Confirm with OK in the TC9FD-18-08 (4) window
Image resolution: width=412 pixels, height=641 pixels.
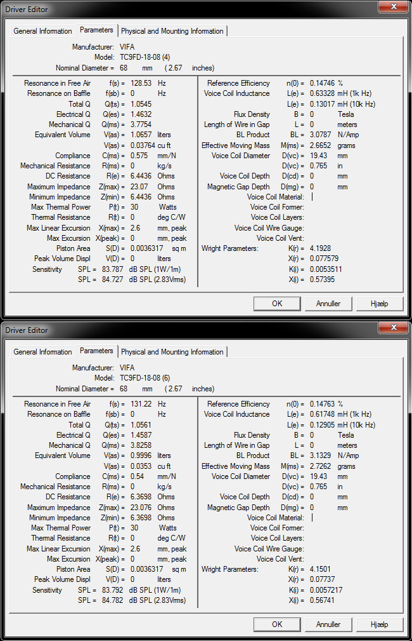point(277,304)
